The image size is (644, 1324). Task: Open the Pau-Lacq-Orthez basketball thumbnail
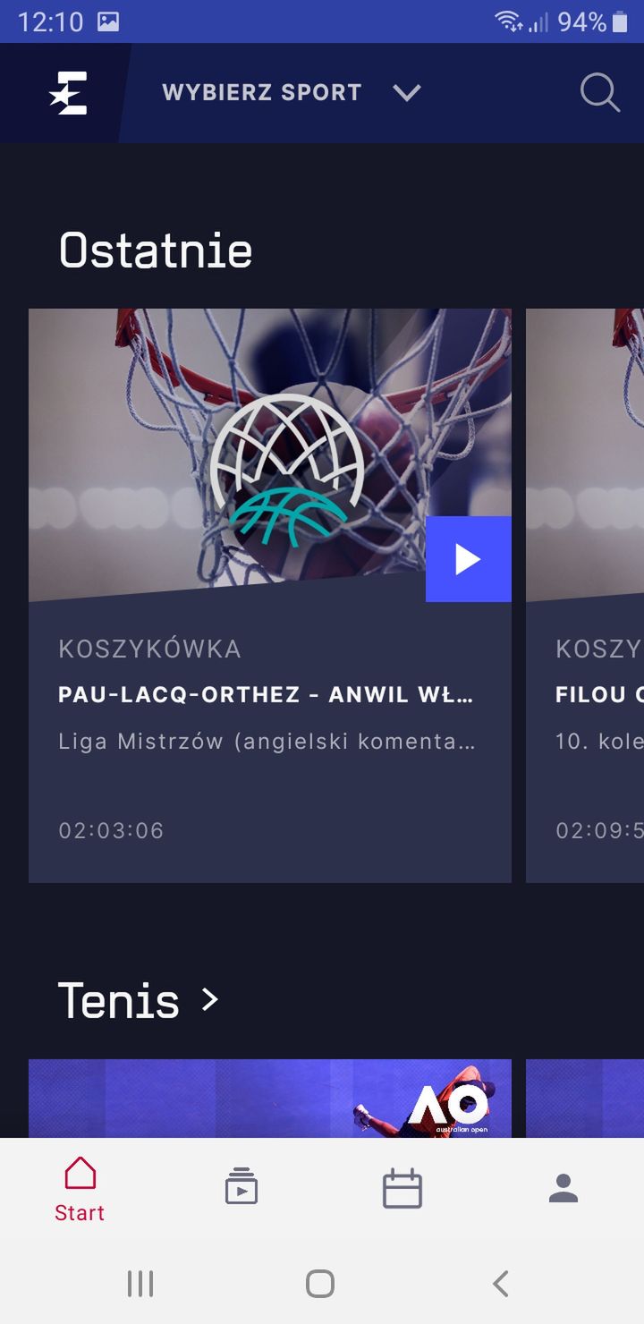pyautogui.click(x=270, y=455)
